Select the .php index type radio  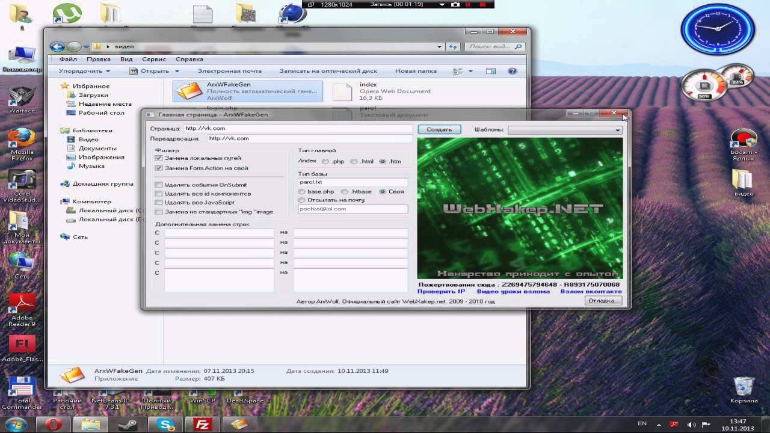pos(325,162)
